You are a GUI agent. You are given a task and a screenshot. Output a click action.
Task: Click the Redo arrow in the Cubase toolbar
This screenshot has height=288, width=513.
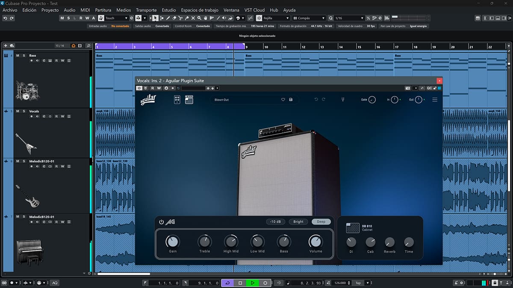(x=12, y=18)
